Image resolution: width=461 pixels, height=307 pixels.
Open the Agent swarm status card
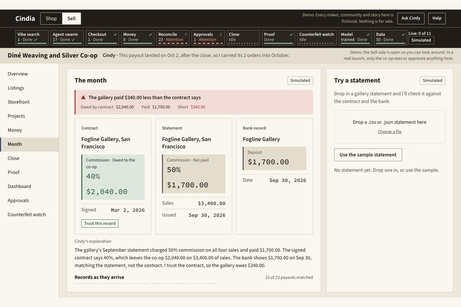(x=67, y=37)
